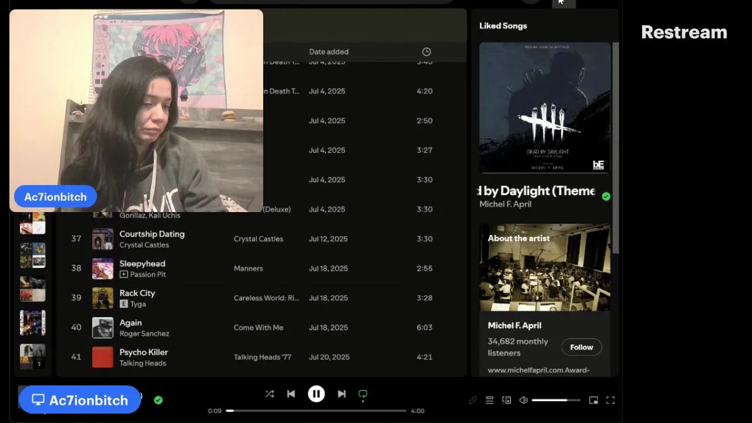Open Michel F. April link under song title

point(505,204)
